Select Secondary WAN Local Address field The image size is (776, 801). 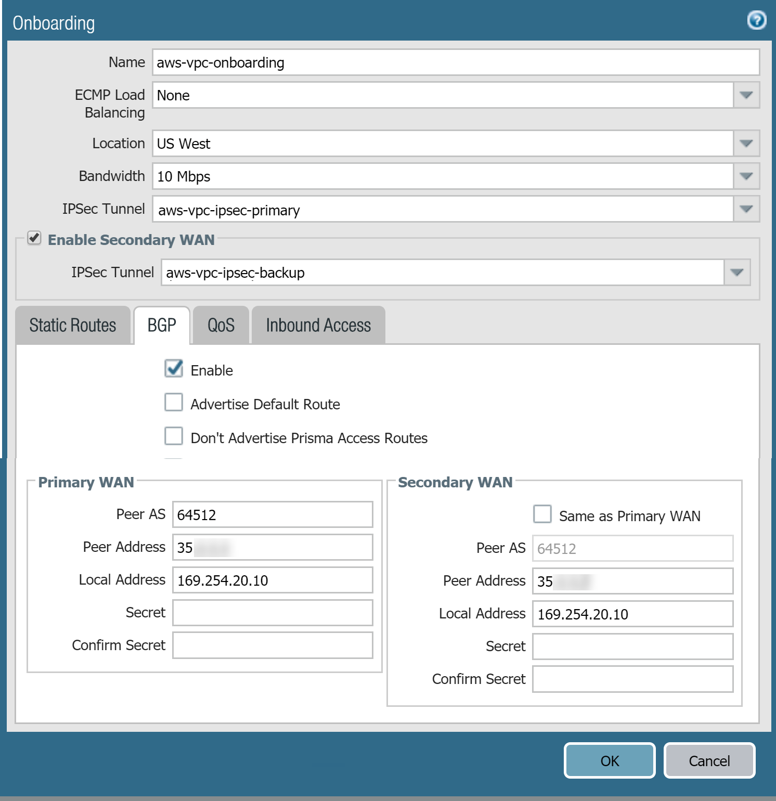point(632,614)
